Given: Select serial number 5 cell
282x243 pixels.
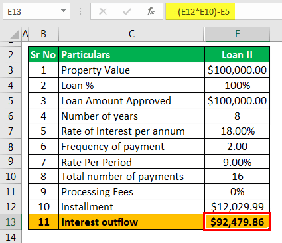Looking at the screenshot, I should [43, 131].
